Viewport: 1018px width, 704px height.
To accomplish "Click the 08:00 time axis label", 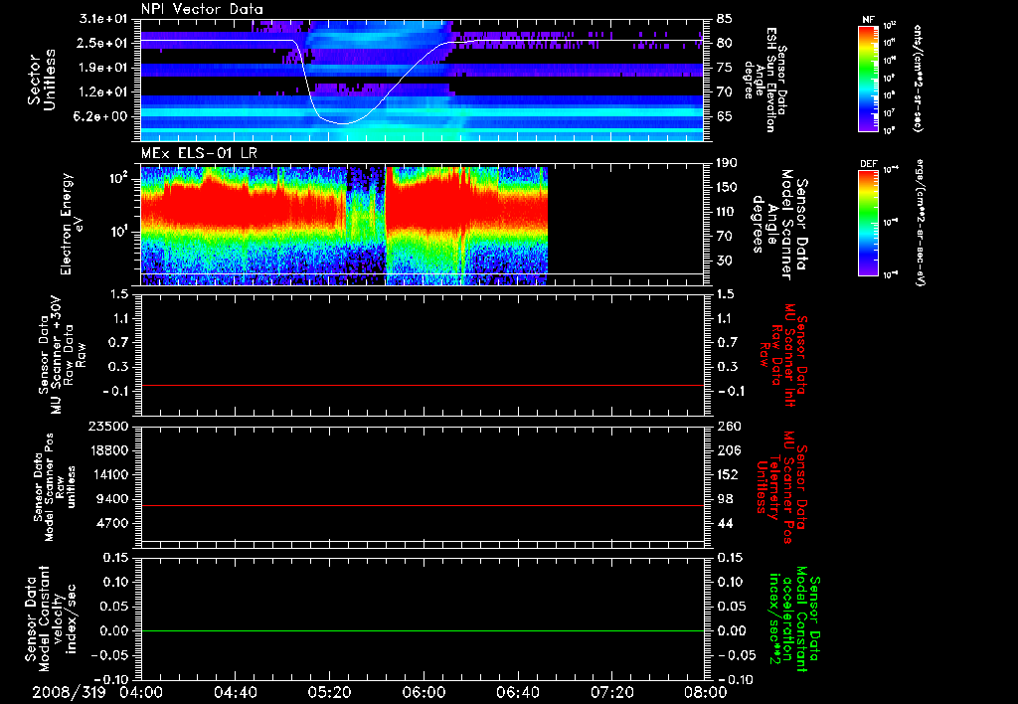I will 707,692.
